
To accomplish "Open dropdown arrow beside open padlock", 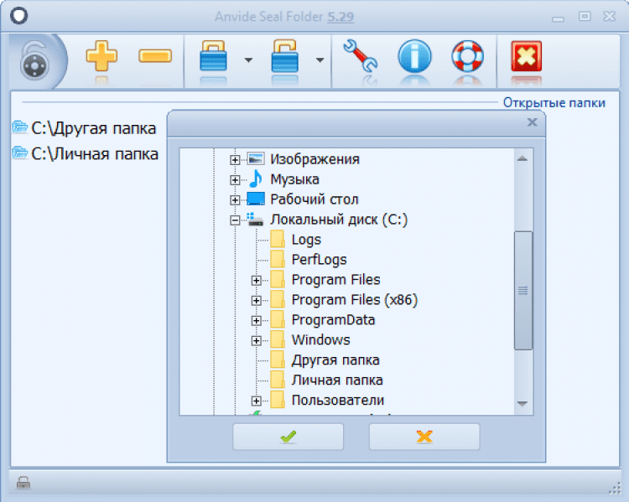I will click(320, 60).
